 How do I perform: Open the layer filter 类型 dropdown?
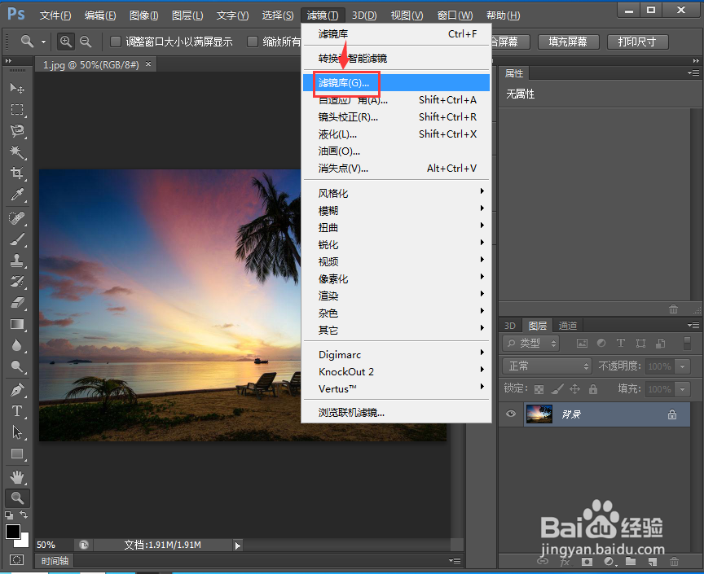(530, 344)
